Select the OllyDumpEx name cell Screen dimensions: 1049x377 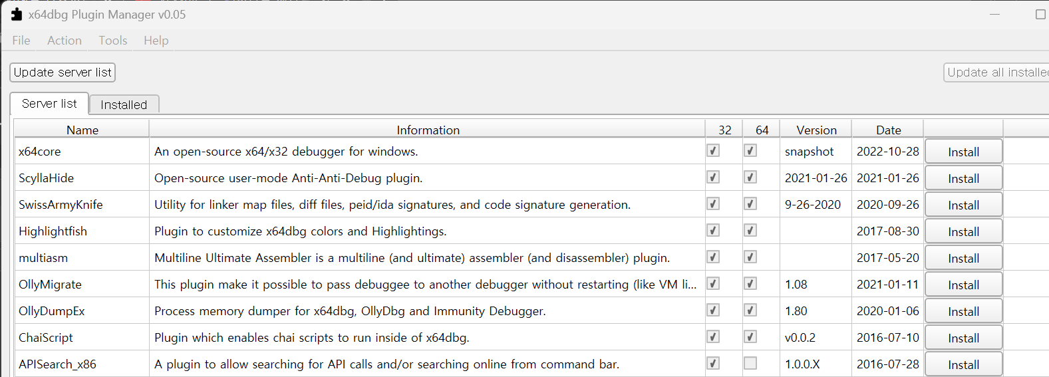(82, 311)
